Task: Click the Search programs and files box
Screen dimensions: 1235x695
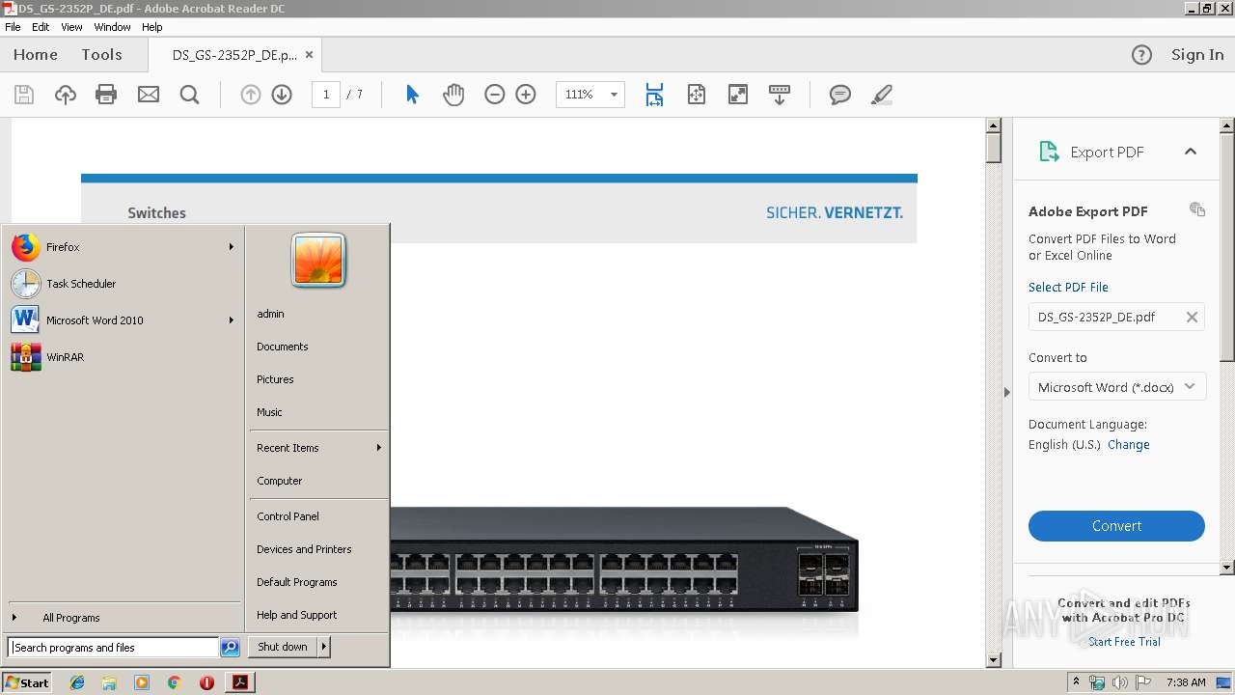Action: pyautogui.click(x=113, y=648)
